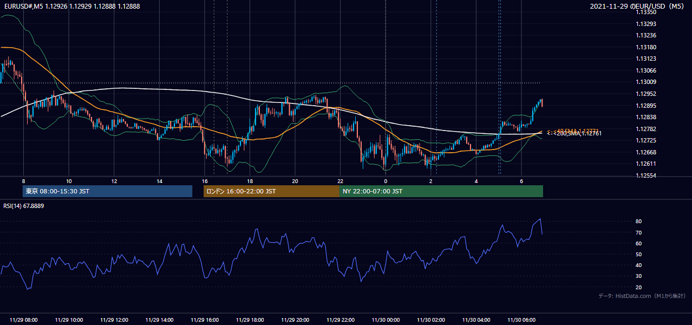Click the 11/30 00:00 bottom time label
The width and height of the screenshot is (692, 325).
tap(386, 320)
